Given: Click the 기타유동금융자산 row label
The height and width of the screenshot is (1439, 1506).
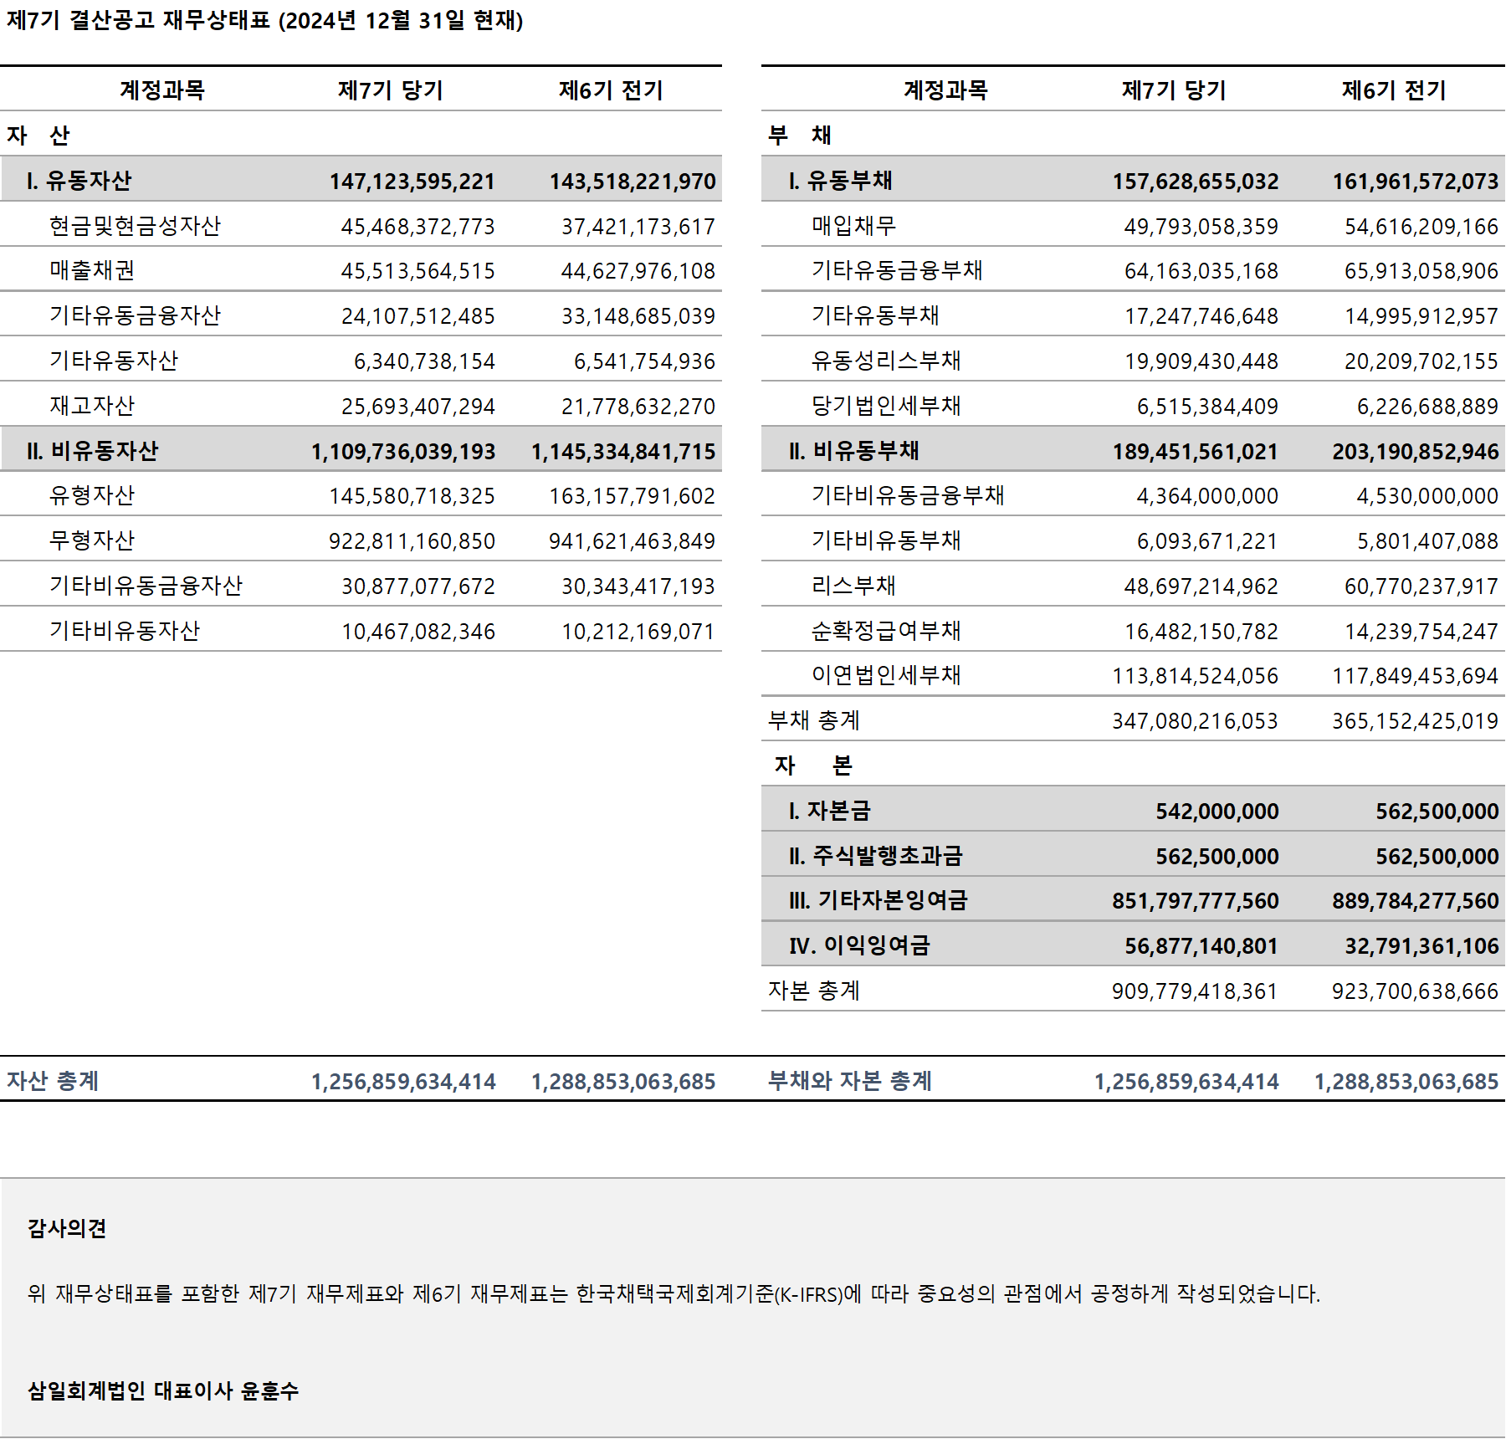Looking at the screenshot, I should click(x=136, y=315).
